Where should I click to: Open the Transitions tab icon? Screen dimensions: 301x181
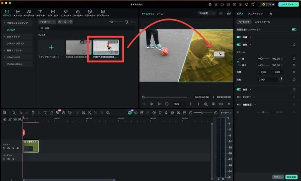tap(53, 12)
